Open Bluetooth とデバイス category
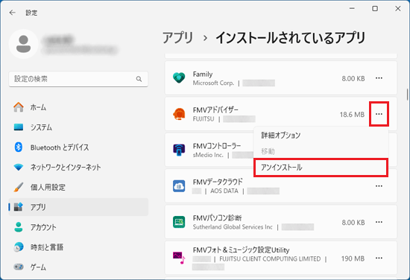 (78, 147)
